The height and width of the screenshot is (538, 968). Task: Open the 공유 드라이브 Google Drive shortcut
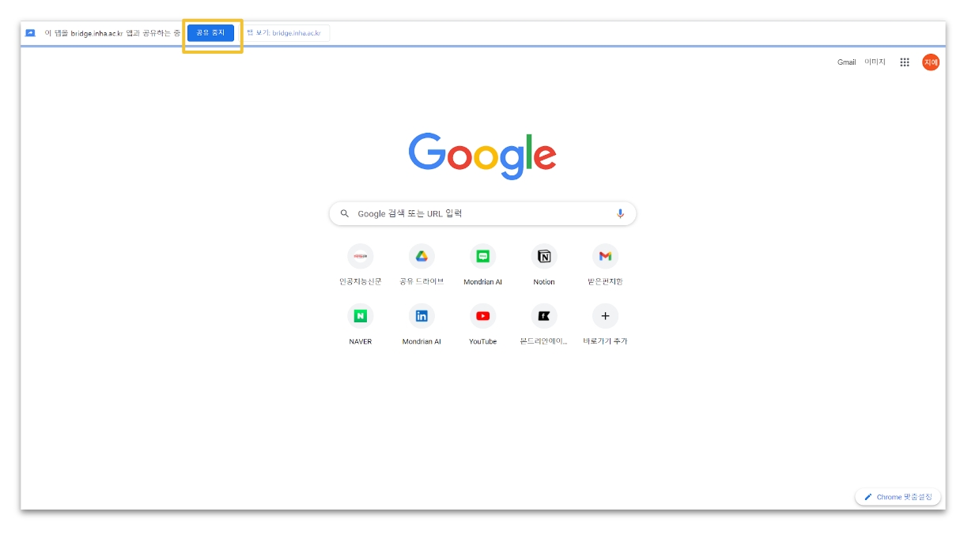(422, 257)
